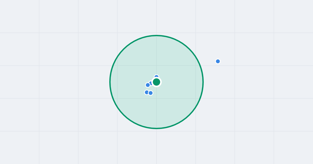The width and height of the screenshot is (313, 164).
Task: Pick blue dot partly hidden left of green marker
Action: coord(151,83)
